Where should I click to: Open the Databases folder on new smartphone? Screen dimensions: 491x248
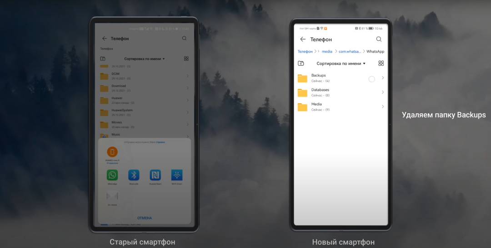(320, 92)
